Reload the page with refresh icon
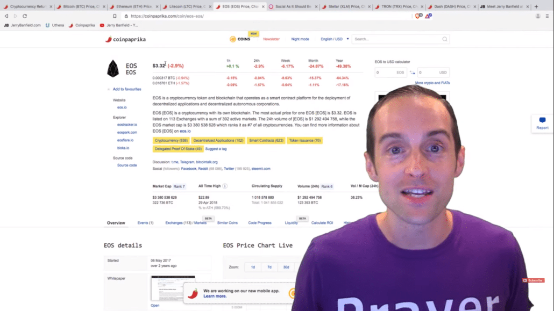Image resolution: width=554 pixels, height=311 pixels. pos(25,16)
